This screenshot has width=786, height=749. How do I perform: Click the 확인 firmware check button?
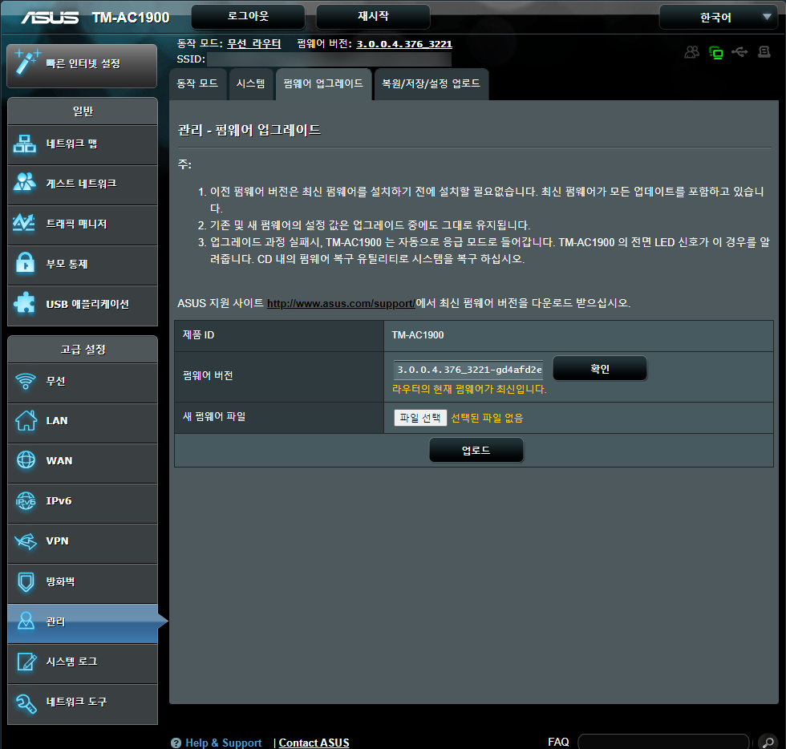pos(600,368)
